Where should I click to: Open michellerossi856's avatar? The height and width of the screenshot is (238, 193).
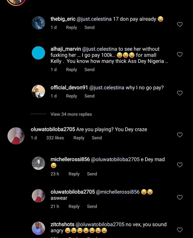point(38,163)
